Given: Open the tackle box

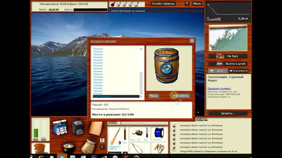Looking at the screenshot, I should tap(60, 127).
